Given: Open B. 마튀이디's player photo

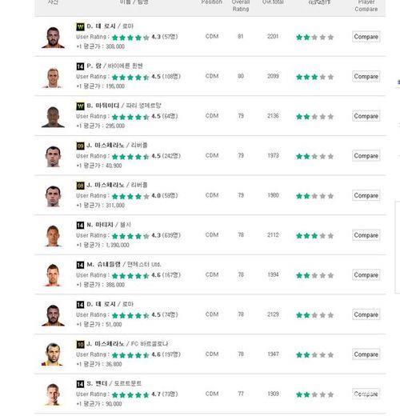Looking at the screenshot, I should click(x=53, y=117).
